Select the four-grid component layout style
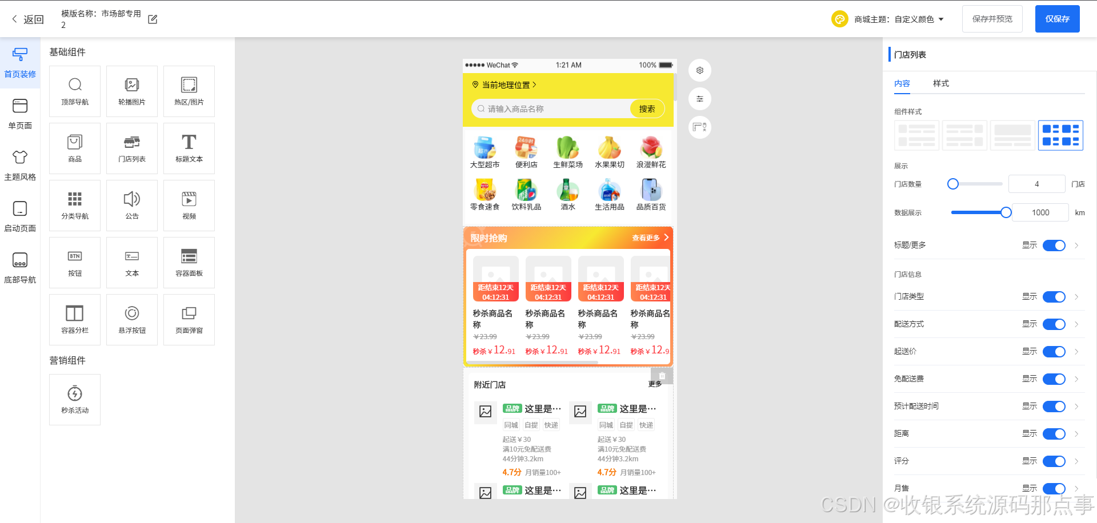The width and height of the screenshot is (1097, 523). 1060,135
